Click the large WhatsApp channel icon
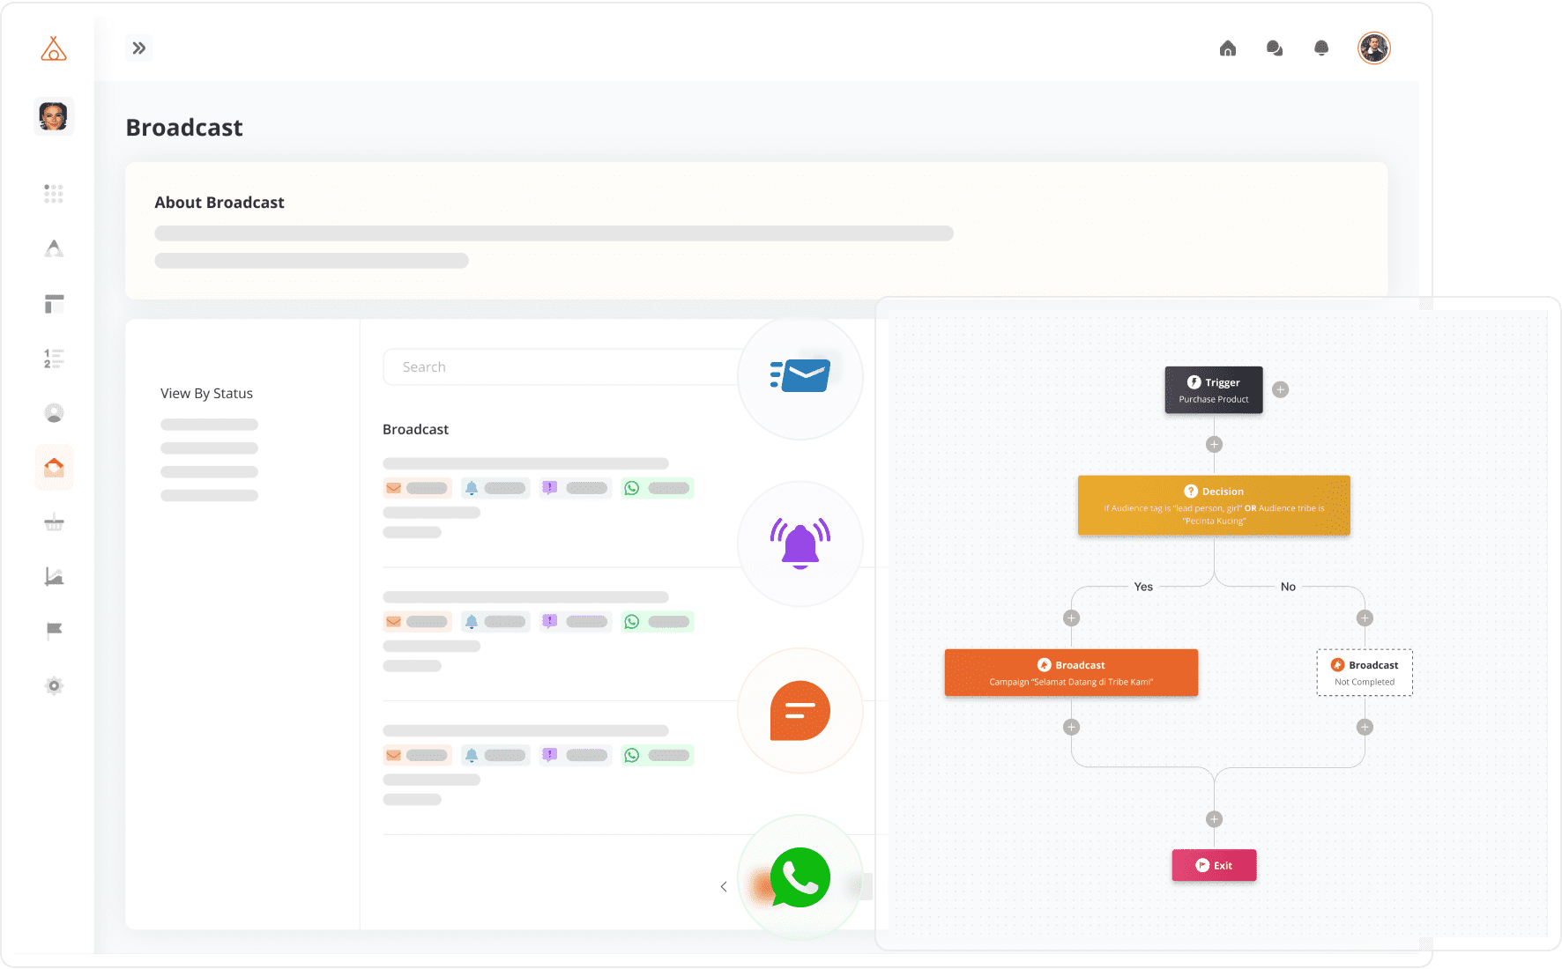Screen dimensions: 1562x969 (800, 877)
